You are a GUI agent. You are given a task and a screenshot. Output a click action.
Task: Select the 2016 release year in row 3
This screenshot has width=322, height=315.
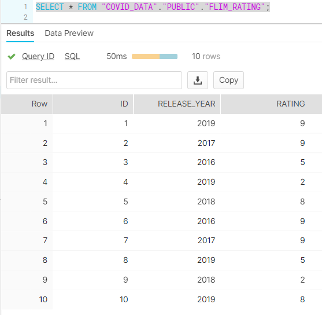(x=206, y=162)
